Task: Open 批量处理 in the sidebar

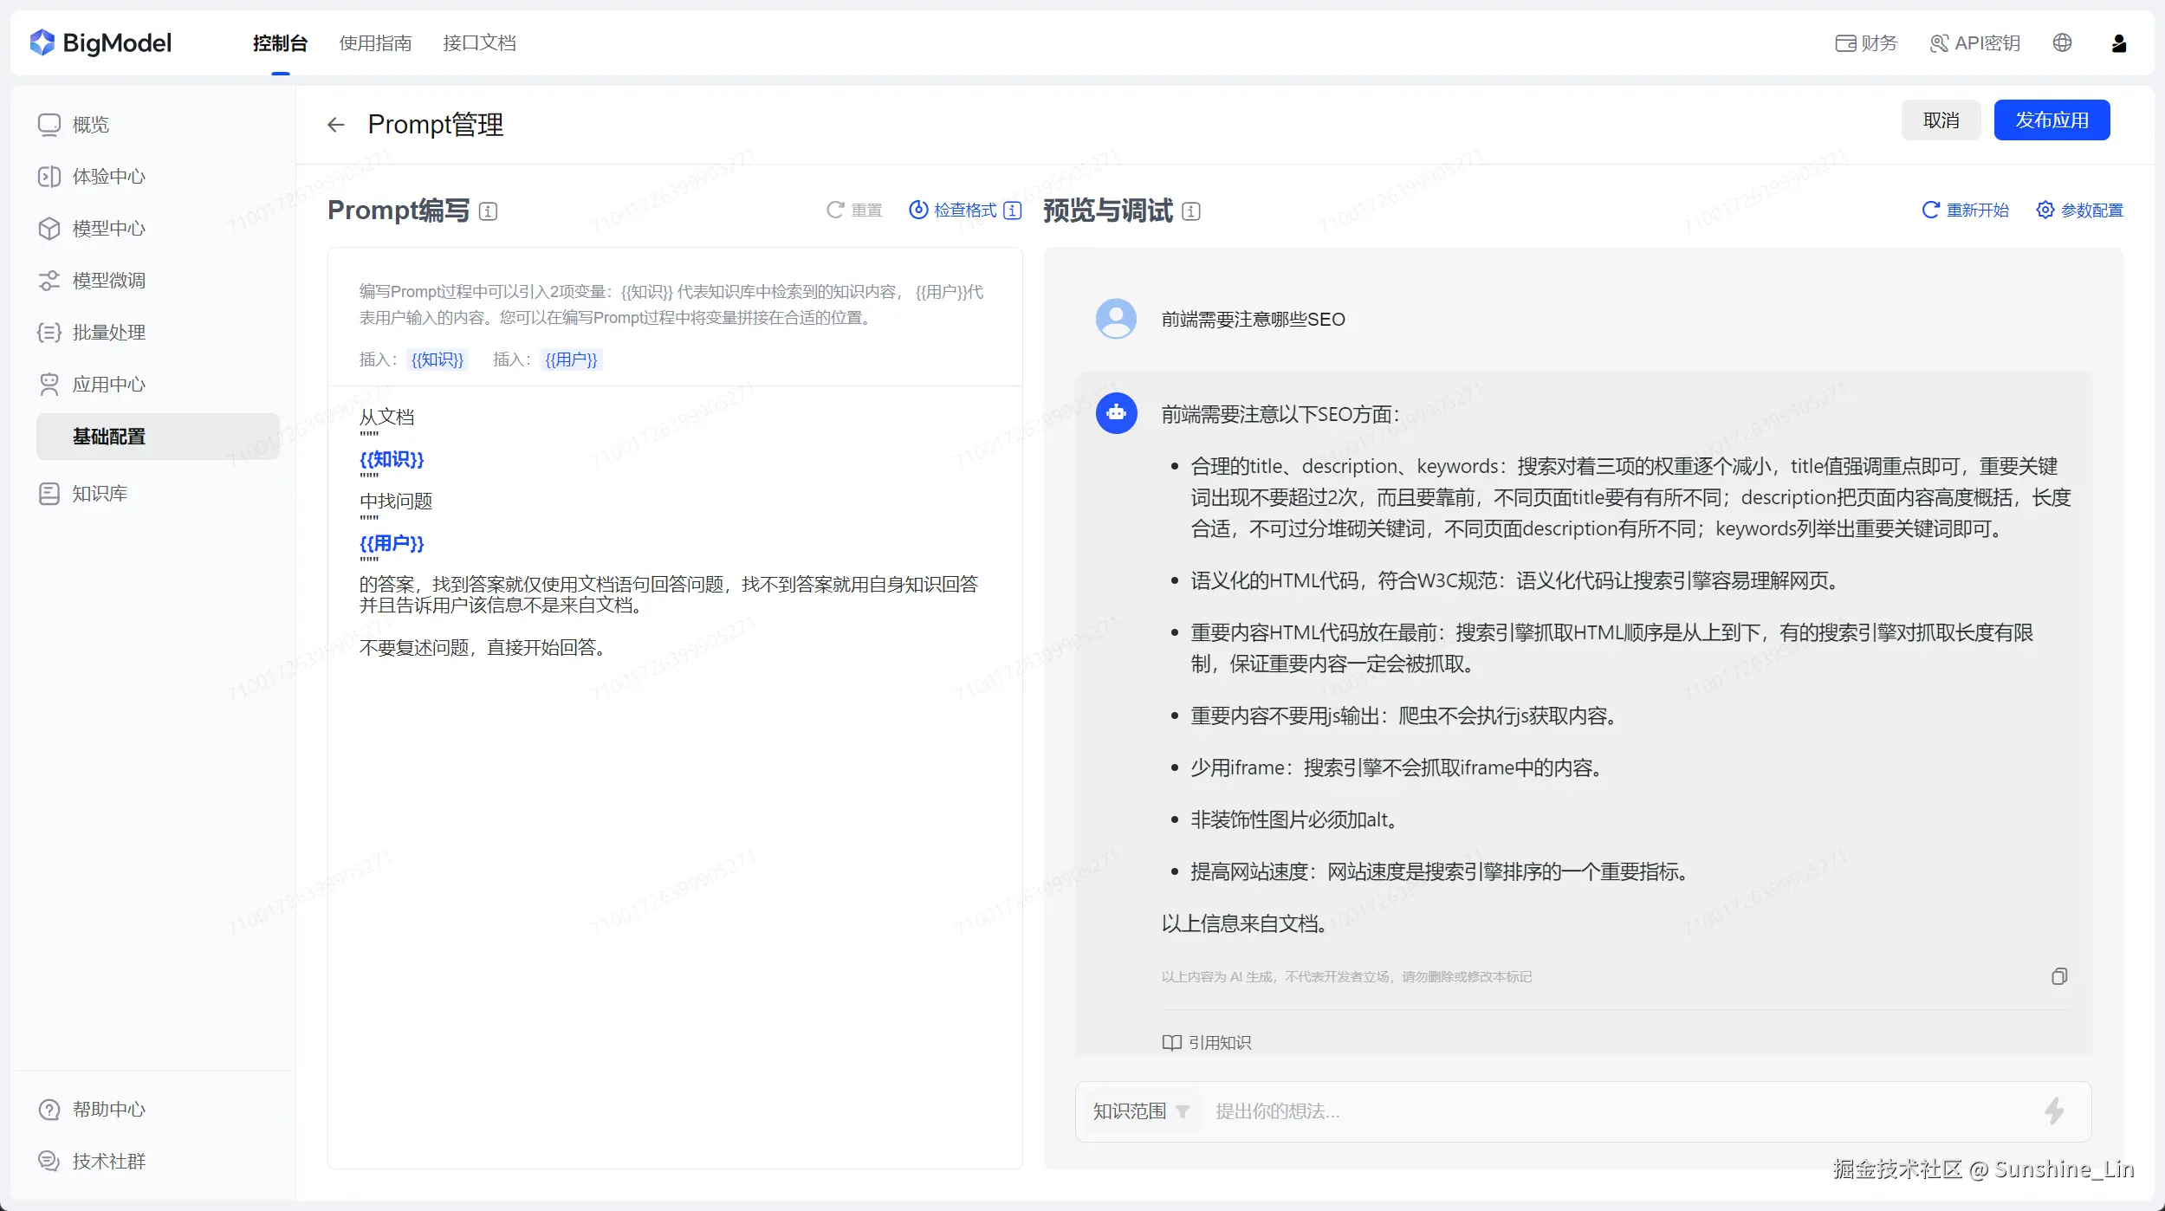Action: [x=108, y=332]
